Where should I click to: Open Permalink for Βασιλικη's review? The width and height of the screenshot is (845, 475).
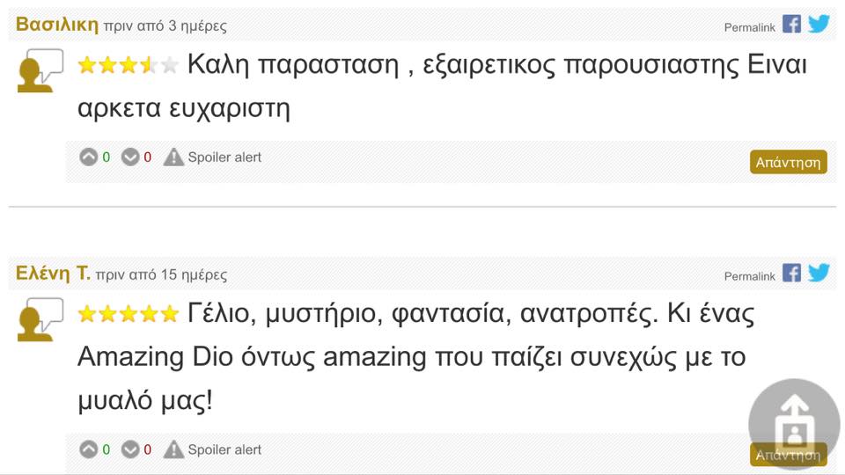[x=749, y=27]
